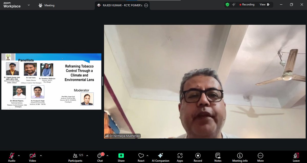Click Dr. Yogesh Kumar Jain's photo
Viewport: 307px width, 163px height.
click(12, 69)
